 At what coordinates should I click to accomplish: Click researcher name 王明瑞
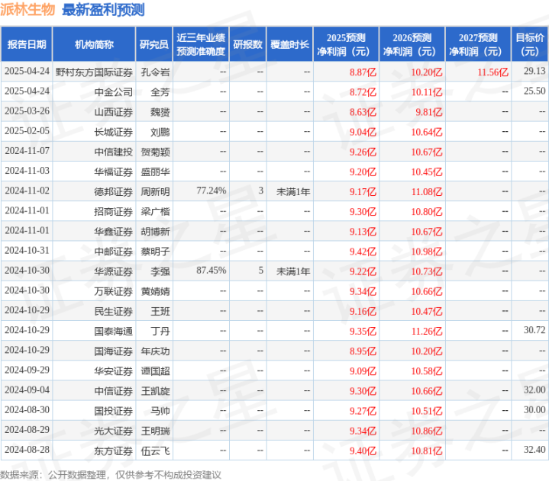(x=155, y=431)
